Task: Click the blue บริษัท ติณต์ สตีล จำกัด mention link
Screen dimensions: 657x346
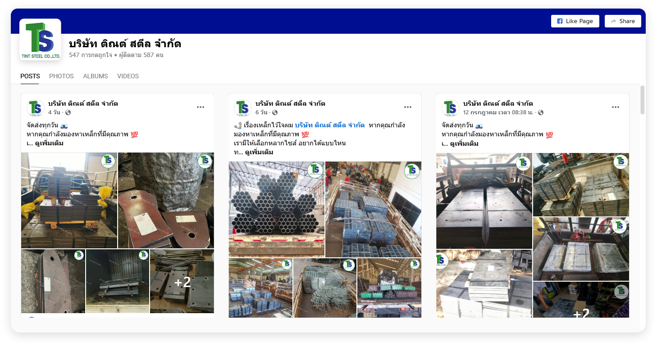Action: pyautogui.click(x=330, y=125)
